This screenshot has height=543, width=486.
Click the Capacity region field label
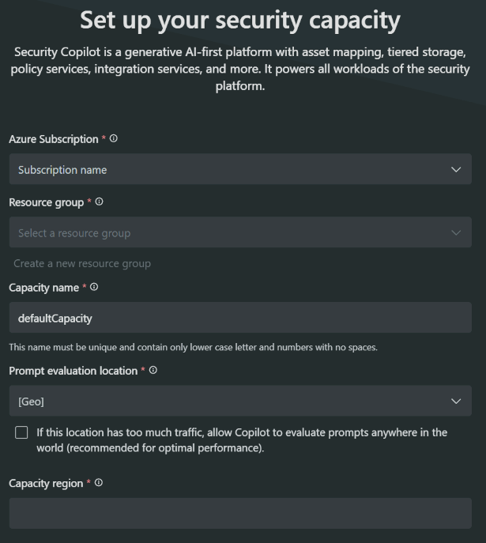pos(46,483)
